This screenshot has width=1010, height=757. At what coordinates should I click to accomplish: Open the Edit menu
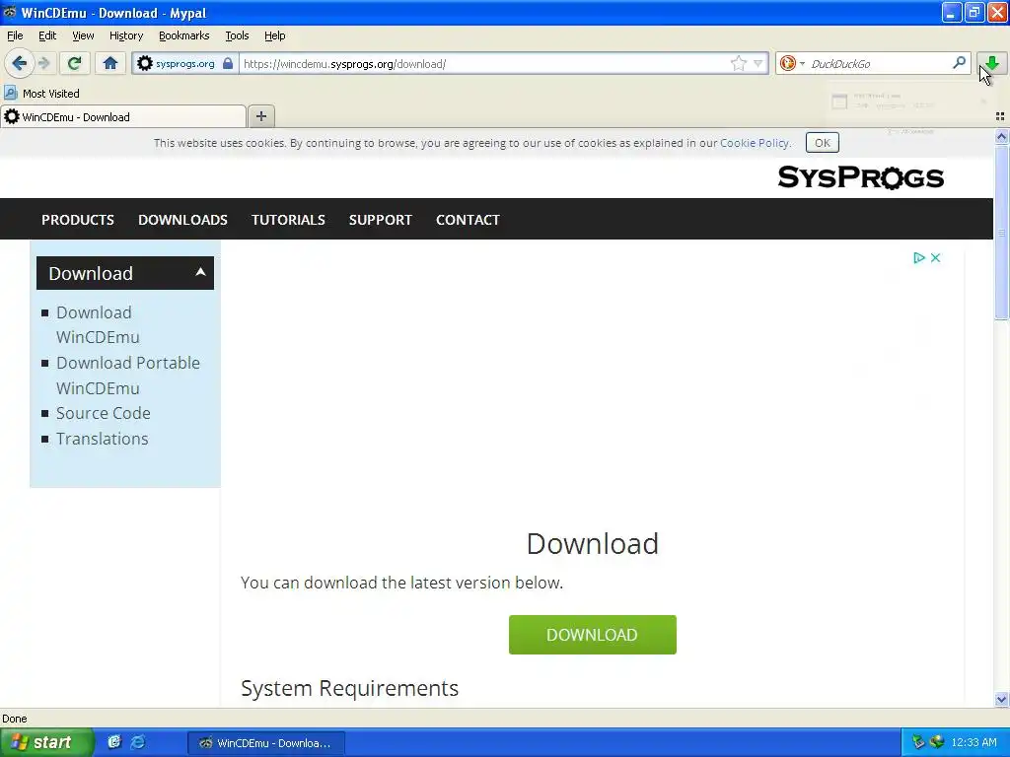pyautogui.click(x=47, y=35)
